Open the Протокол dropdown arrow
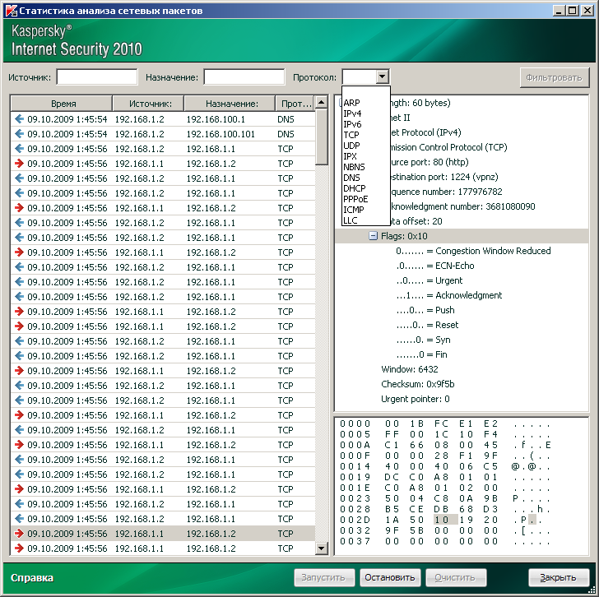This screenshot has height=597, width=599. point(382,77)
